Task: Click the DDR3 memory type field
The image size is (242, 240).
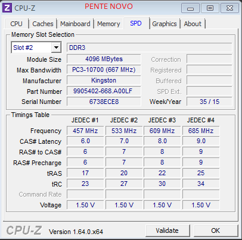Action: pyautogui.click(x=150, y=48)
